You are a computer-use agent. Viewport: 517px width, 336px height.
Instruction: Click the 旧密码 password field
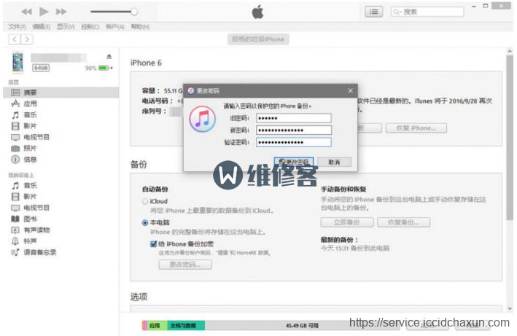(x=294, y=118)
